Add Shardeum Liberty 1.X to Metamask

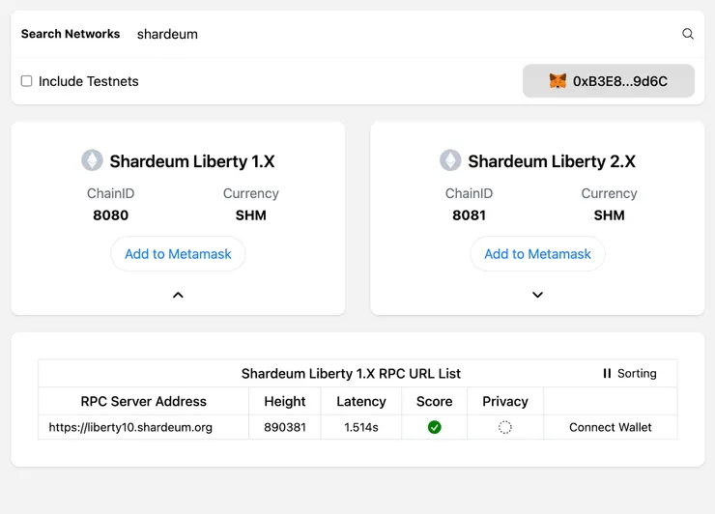pyautogui.click(x=178, y=254)
